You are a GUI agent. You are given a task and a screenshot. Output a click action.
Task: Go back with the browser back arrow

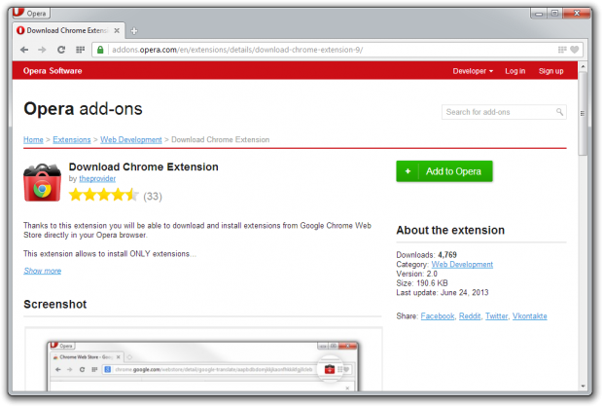[24, 50]
